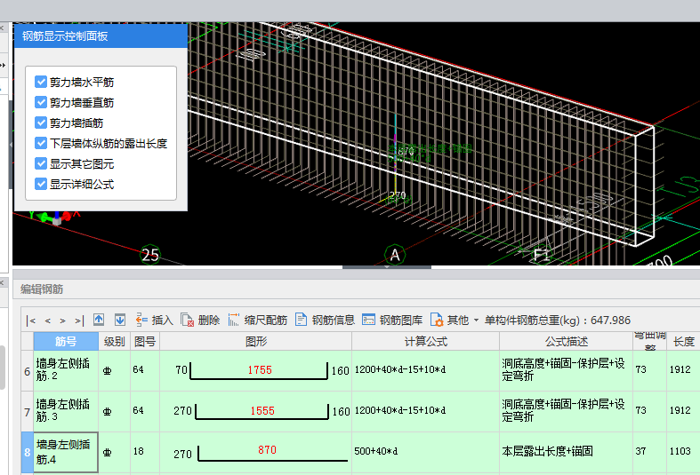This screenshot has width=700, height=475.
Task: Click 图号 column header
Action: click(x=145, y=341)
